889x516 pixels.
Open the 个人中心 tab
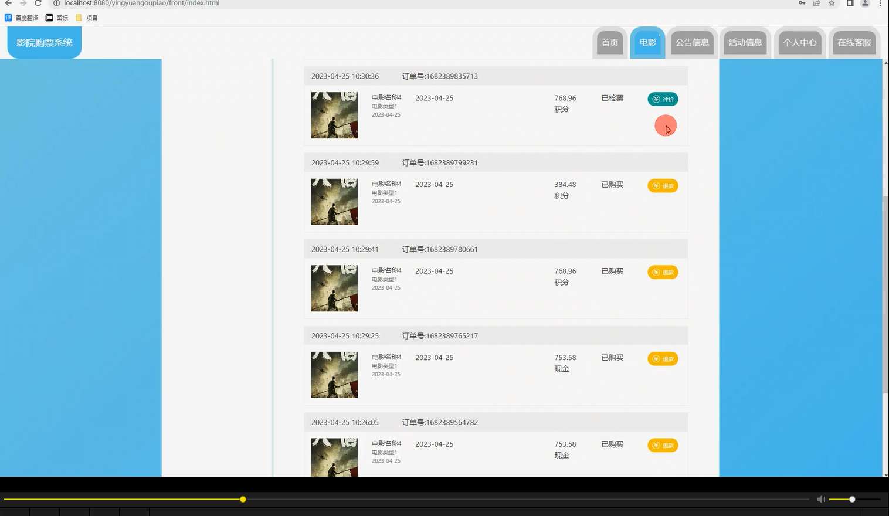[800, 42]
